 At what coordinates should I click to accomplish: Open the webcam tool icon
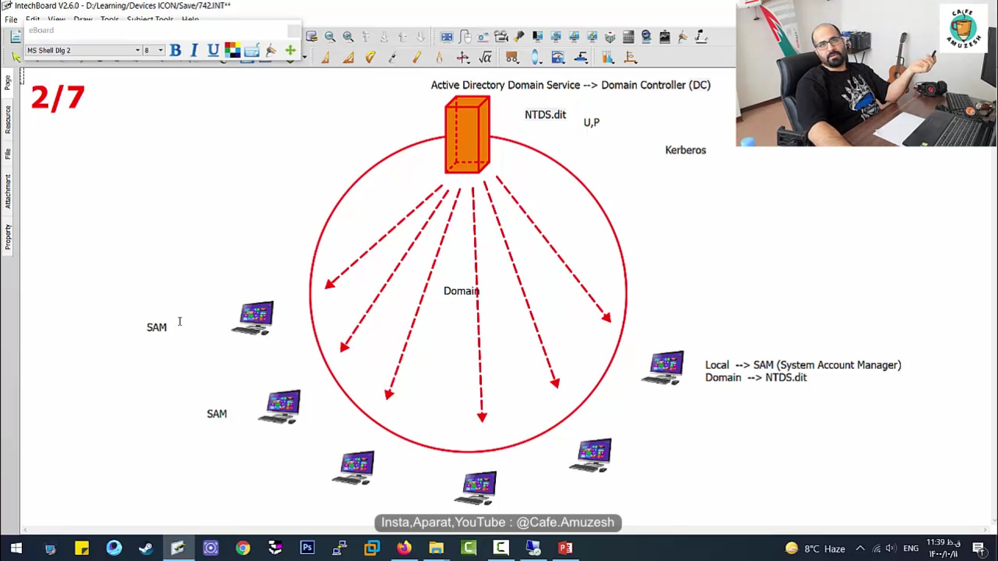[x=646, y=36]
